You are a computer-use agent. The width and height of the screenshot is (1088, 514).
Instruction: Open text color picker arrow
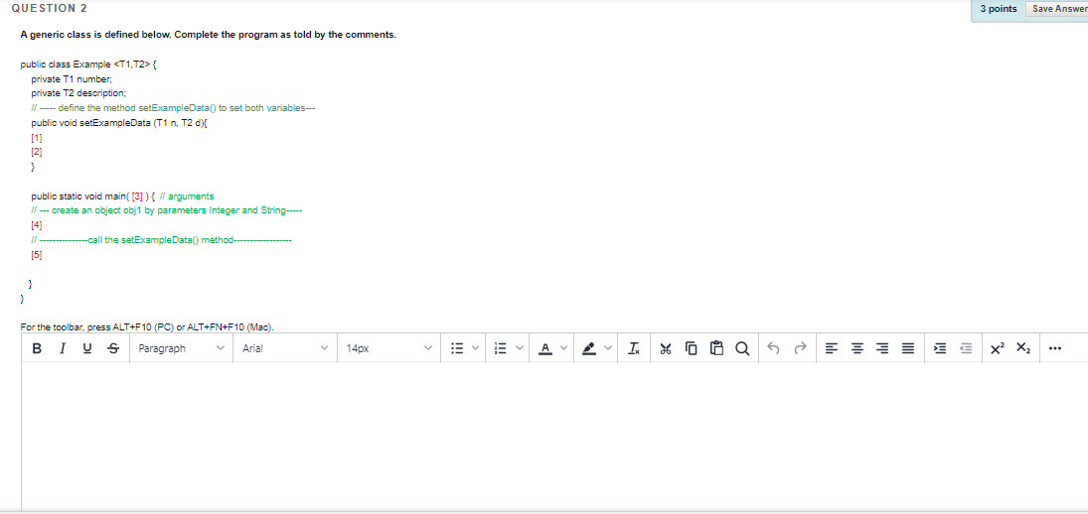coord(563,348)
